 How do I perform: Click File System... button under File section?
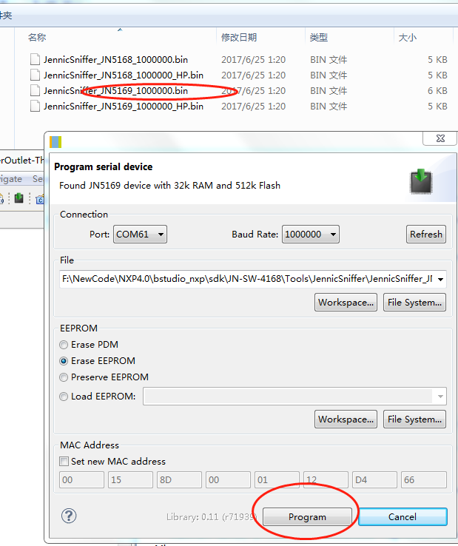414,303
